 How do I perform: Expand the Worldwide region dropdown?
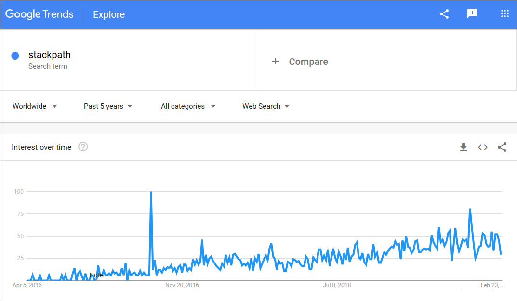35,106
